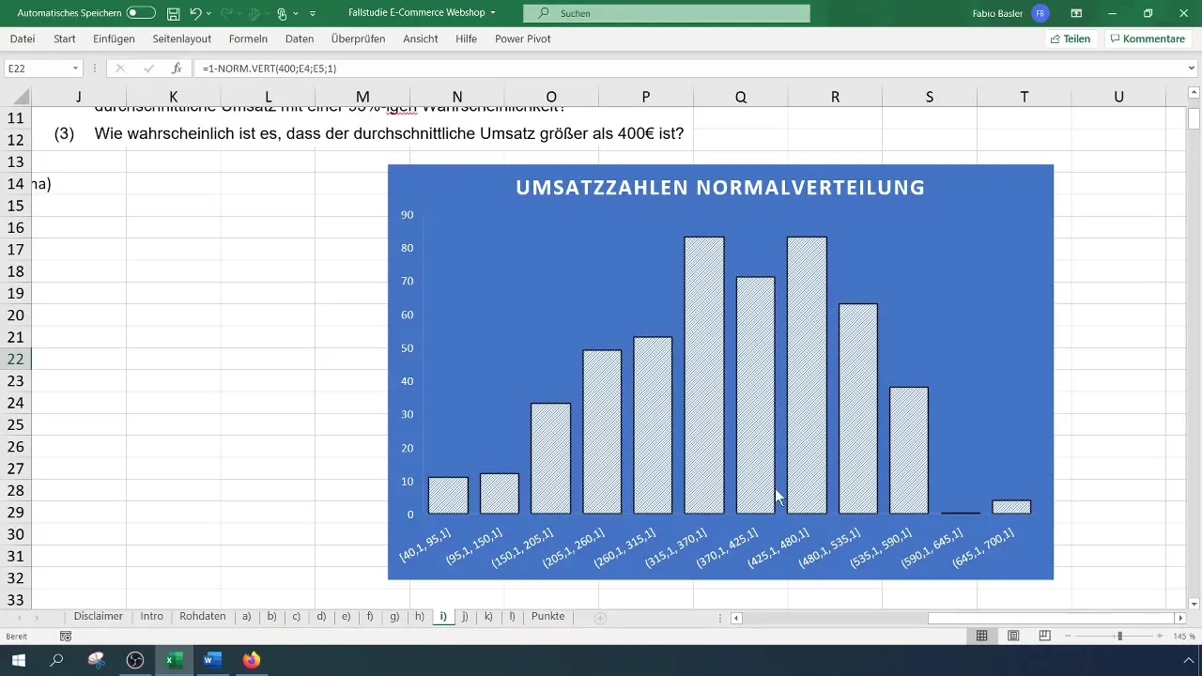
Task: Select row 22 header
Action: click(15, 359)
